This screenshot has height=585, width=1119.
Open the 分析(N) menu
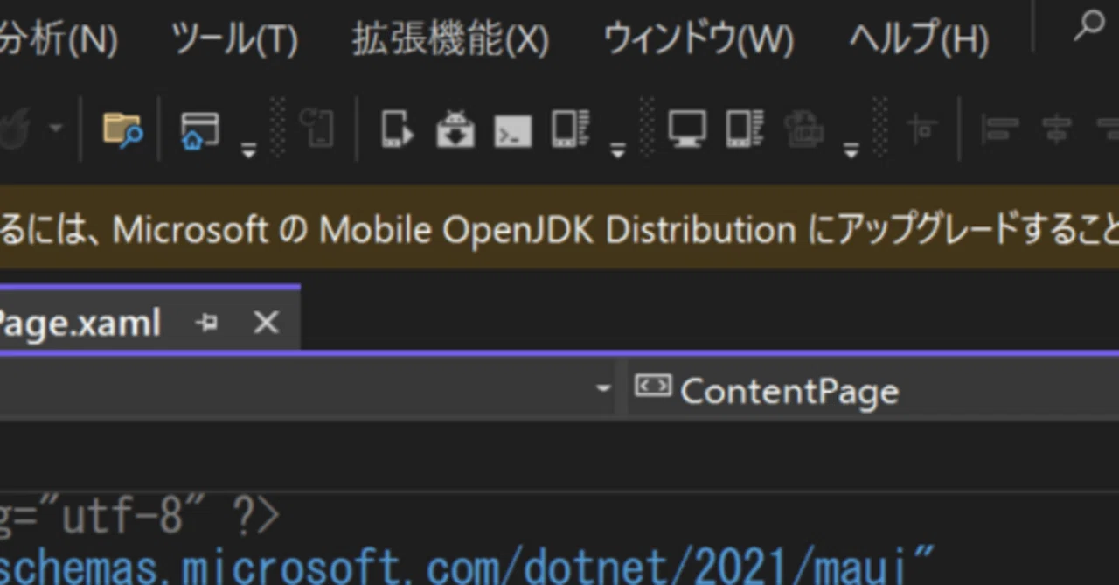pos(59,39)
